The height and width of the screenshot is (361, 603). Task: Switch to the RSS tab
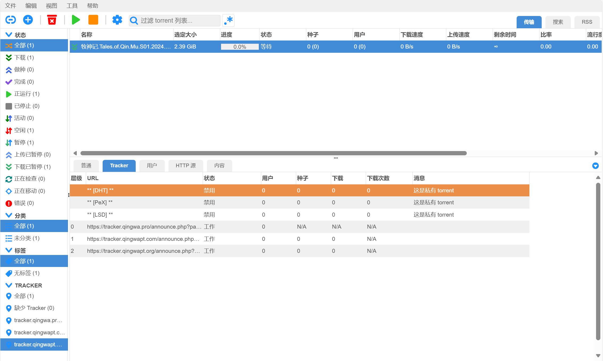pos(587,22)
